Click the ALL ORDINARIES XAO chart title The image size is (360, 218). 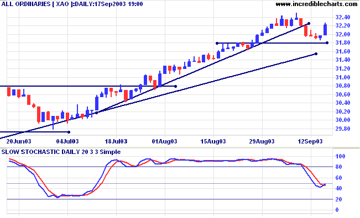coord(72,4)
